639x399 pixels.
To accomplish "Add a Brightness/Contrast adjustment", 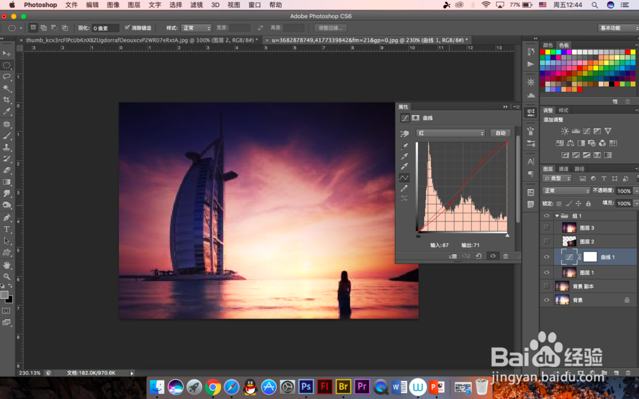I will point(565,131).
